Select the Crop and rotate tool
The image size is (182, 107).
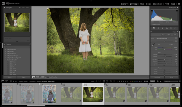[x=158, y=28]
